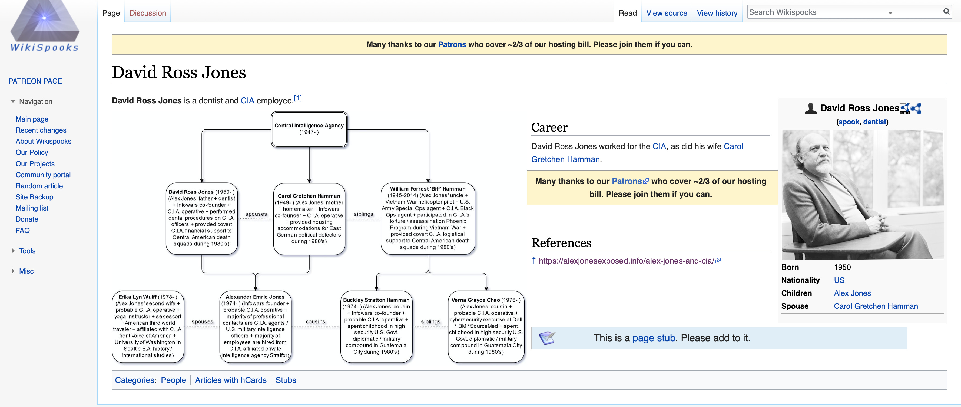This screenshot has height=407, width=961.
Task: Switch to the Page tab
Action: tap(111, 13)
